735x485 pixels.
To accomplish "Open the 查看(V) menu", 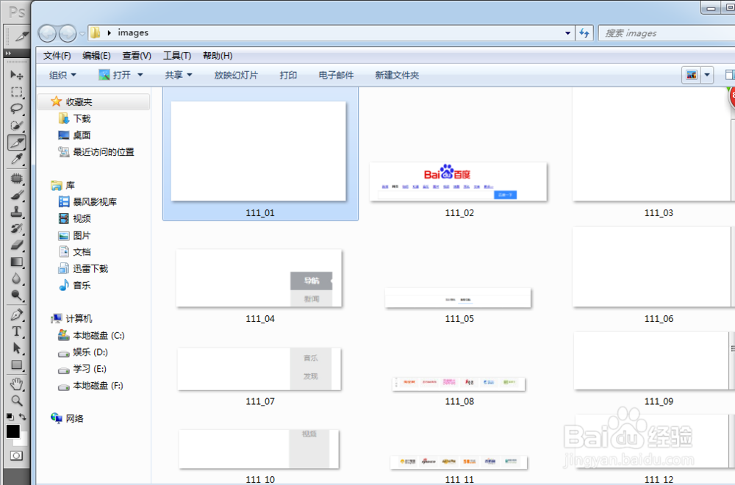I will coord(137,56).
